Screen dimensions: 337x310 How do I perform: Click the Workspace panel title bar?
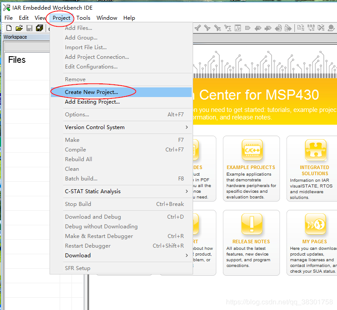[15, 37]
